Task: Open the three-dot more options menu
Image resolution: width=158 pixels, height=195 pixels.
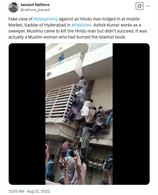Action: (147, 6)
